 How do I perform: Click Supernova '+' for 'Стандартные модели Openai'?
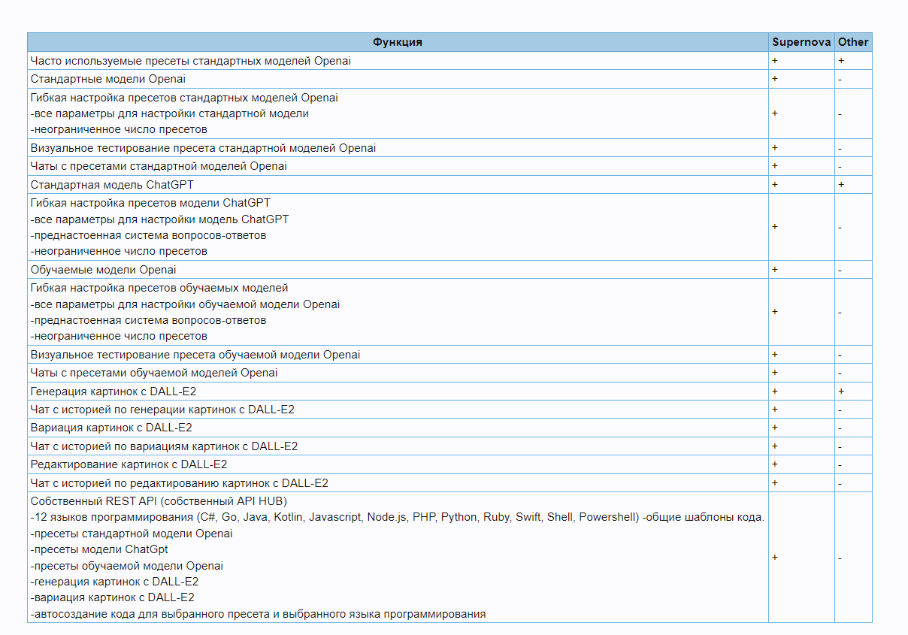(775, 79)
